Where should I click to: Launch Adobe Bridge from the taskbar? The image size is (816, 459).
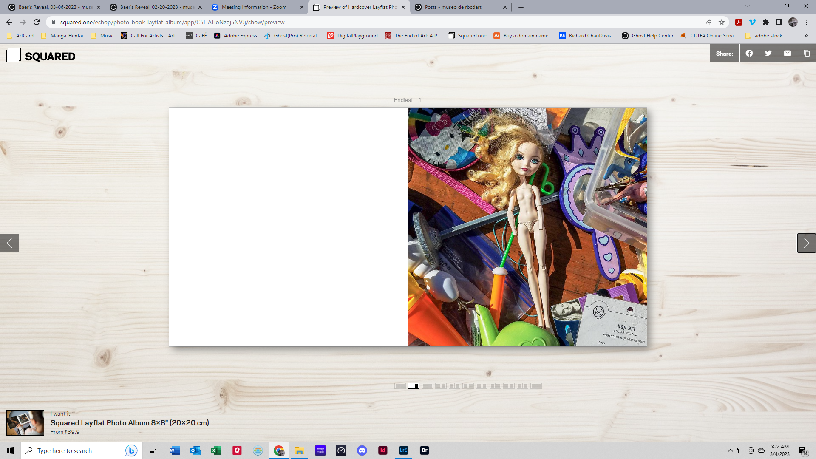tap(425, 450)
